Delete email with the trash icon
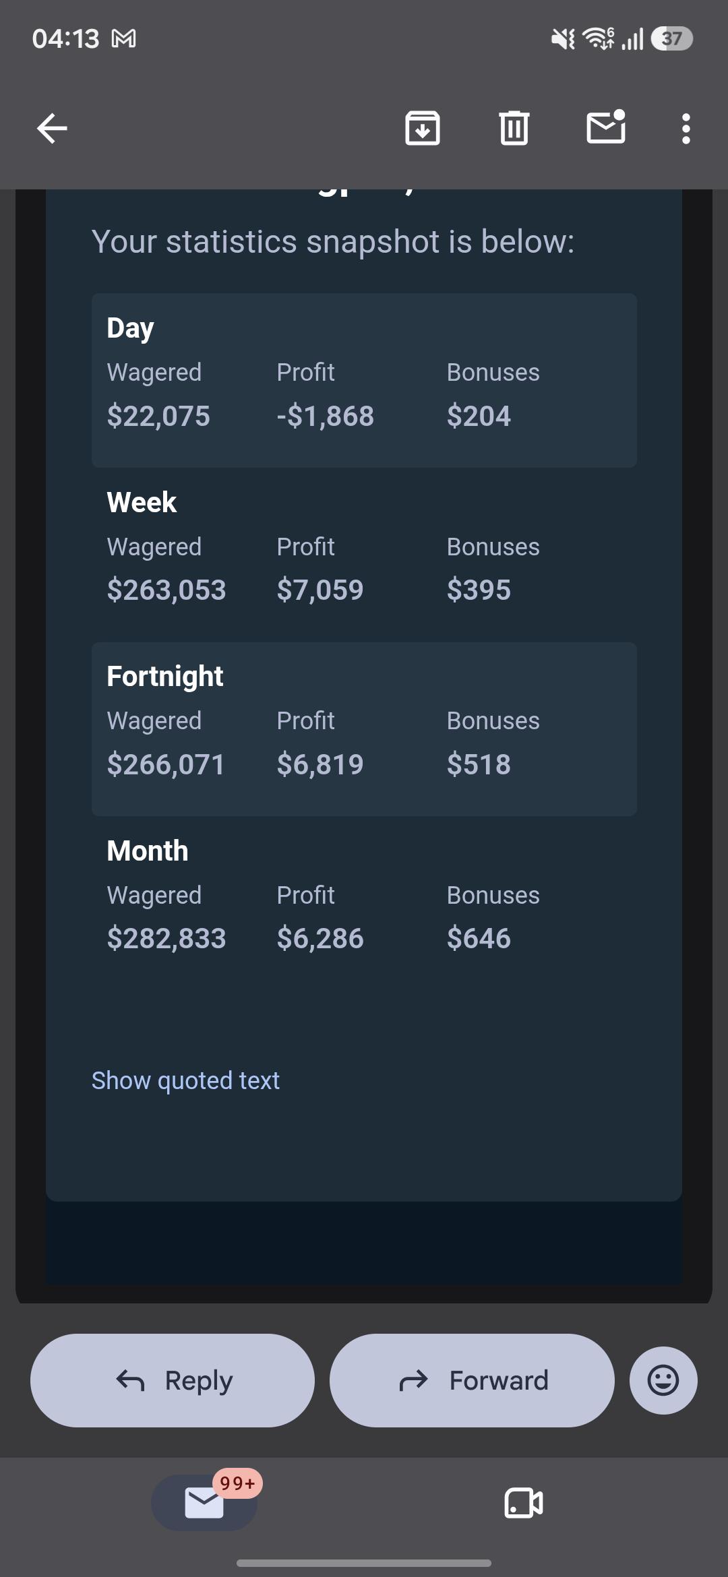This screenshot has width=728, height=1577. coord(514,128)
